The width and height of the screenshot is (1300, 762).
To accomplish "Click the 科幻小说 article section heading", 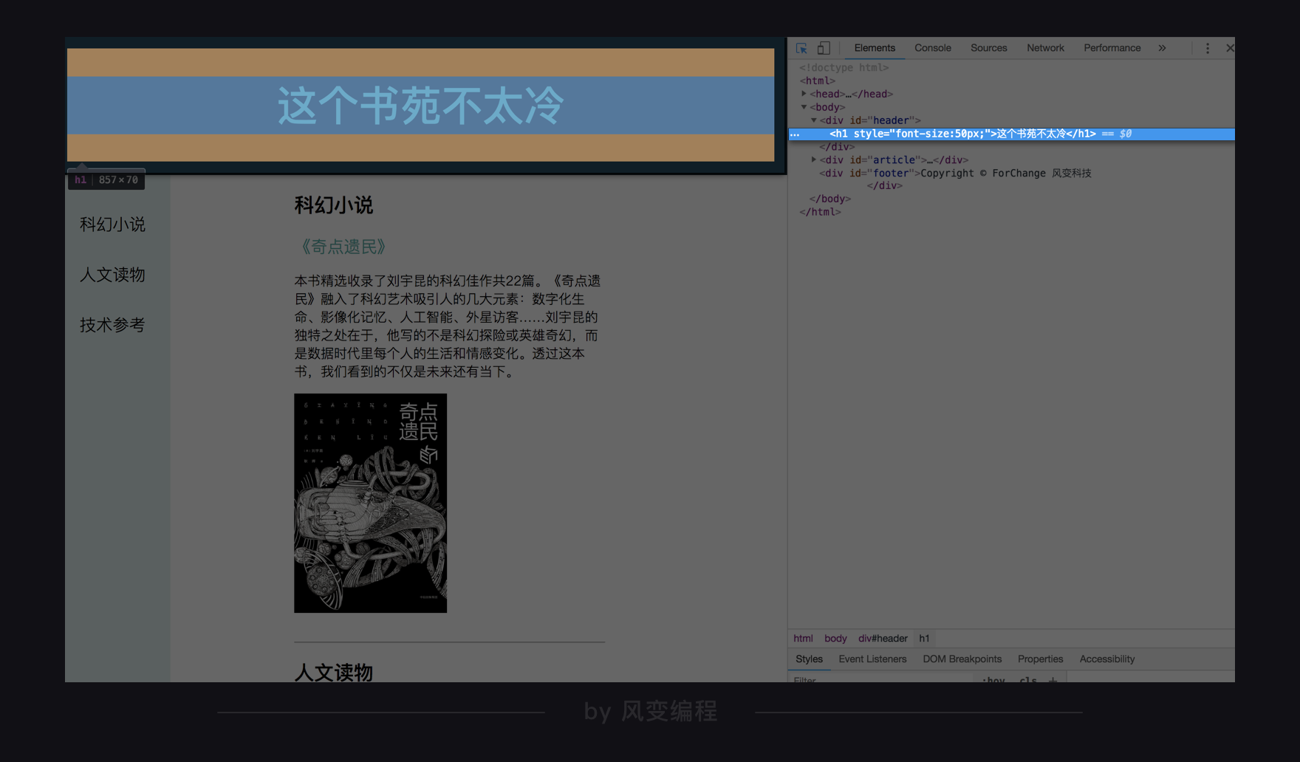I will [x=334, y=205].
